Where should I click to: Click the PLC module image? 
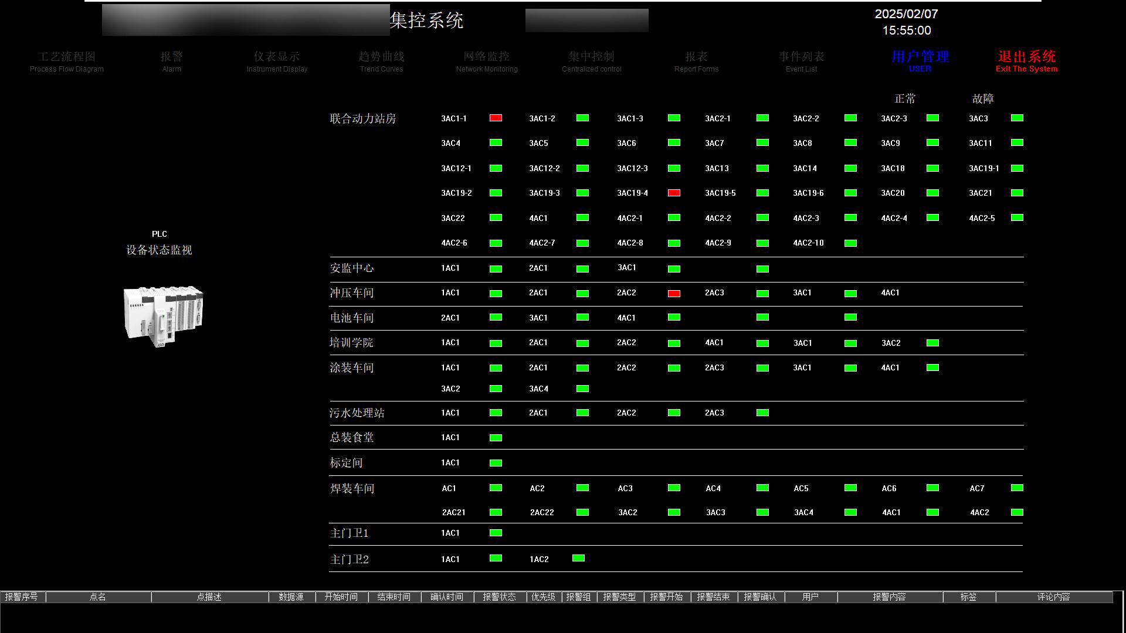pyautogui.click(x=163, y=316)
